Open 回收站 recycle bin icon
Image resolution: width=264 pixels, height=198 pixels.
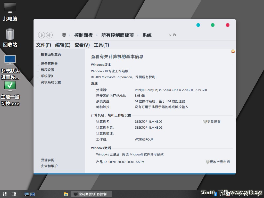tap(10, 38)
